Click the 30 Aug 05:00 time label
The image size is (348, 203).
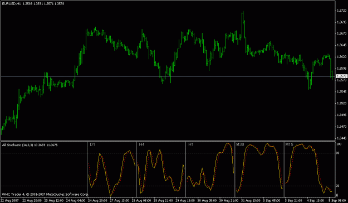coord(207,201)
